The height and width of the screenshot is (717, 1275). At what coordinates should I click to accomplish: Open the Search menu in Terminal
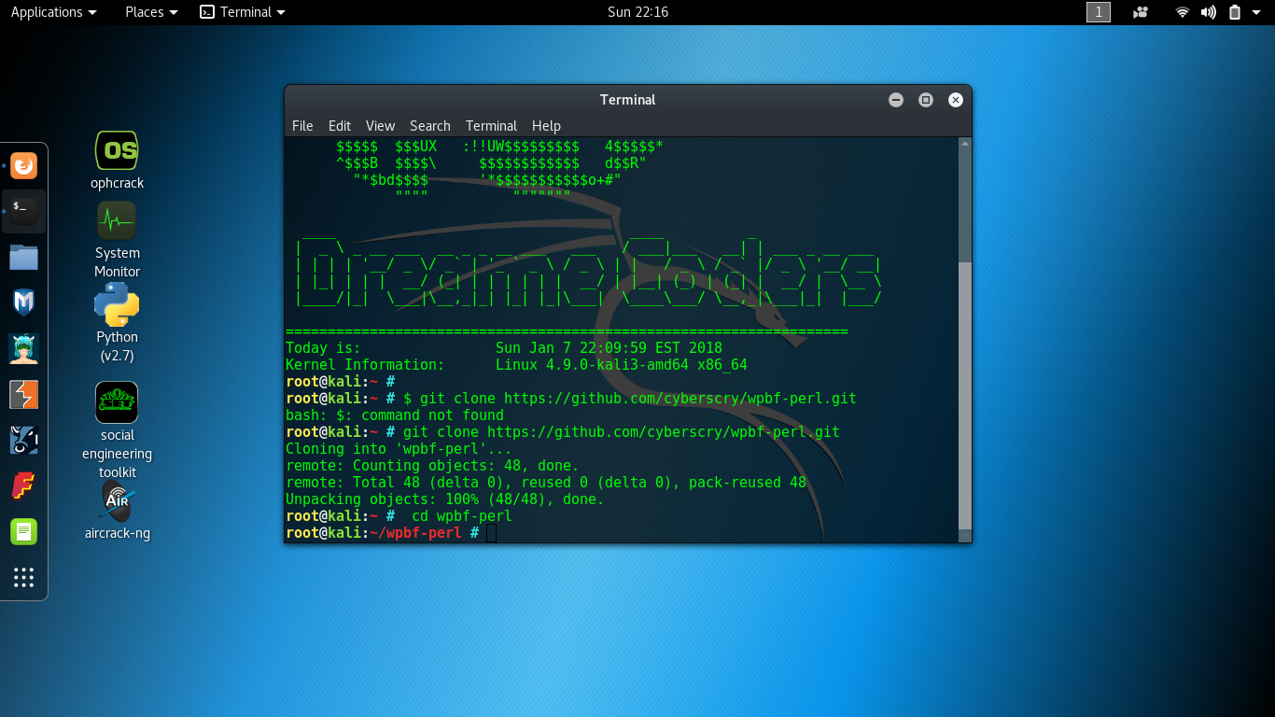pyautogui.click(x=430, y=126)
